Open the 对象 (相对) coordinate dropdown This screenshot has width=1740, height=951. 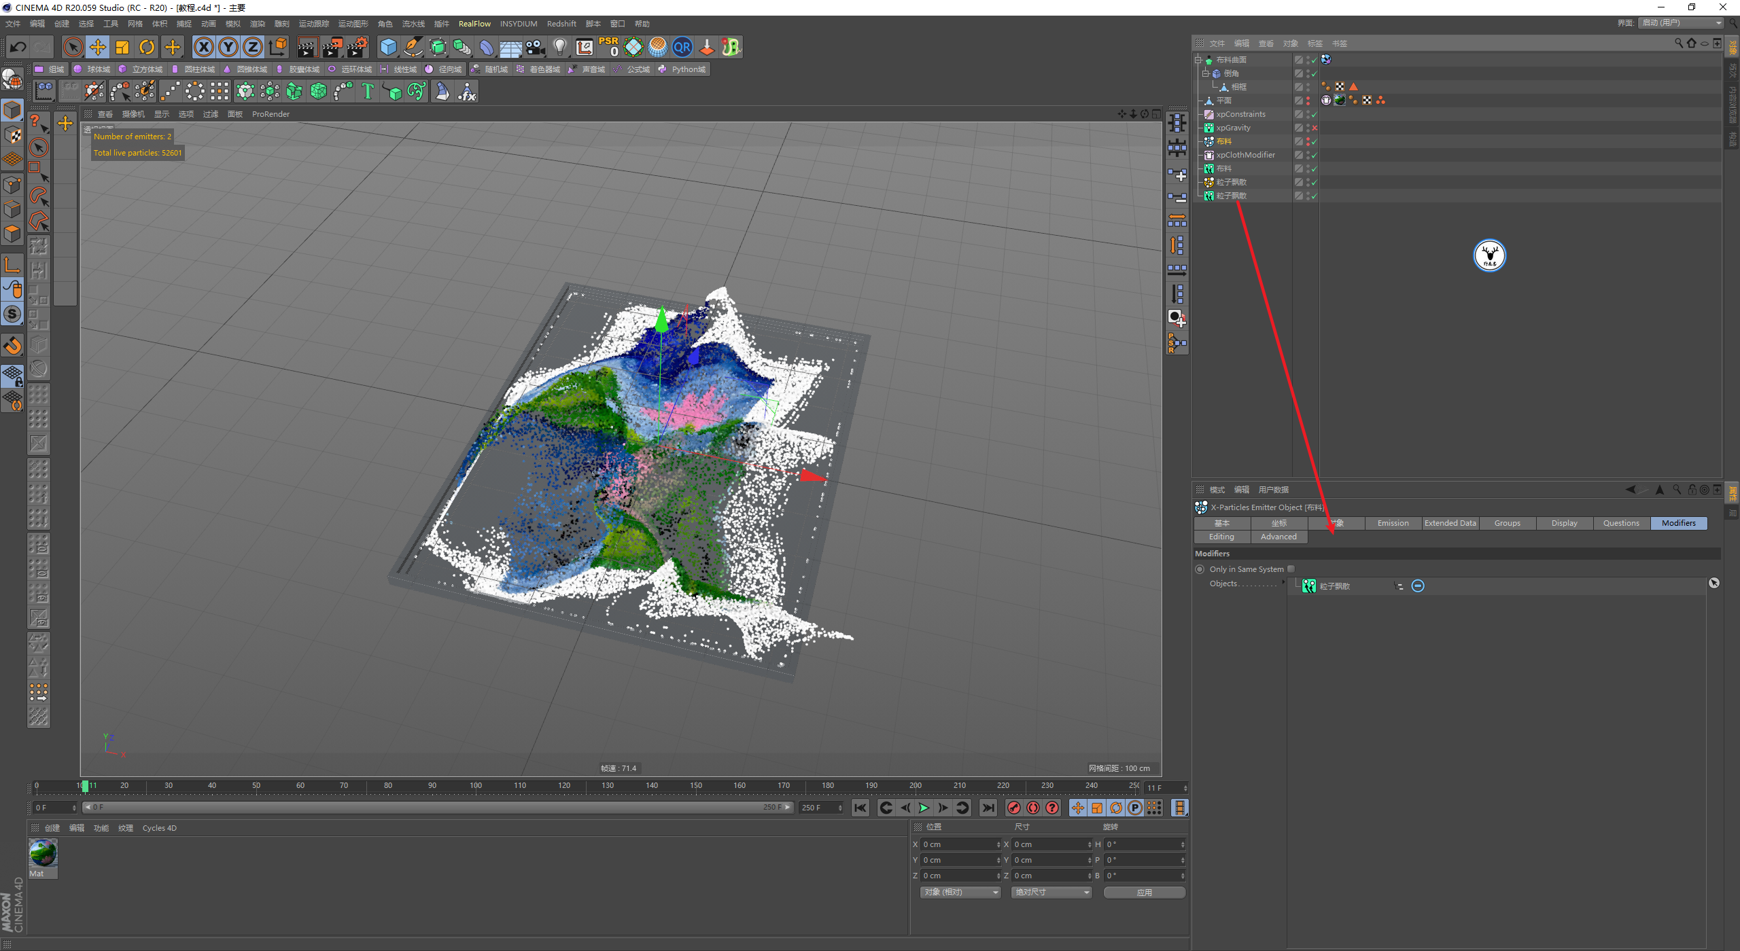coord(960,892)
